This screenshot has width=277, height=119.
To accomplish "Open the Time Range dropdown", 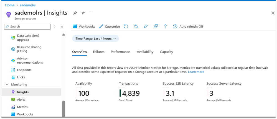I will click(96, 38).
